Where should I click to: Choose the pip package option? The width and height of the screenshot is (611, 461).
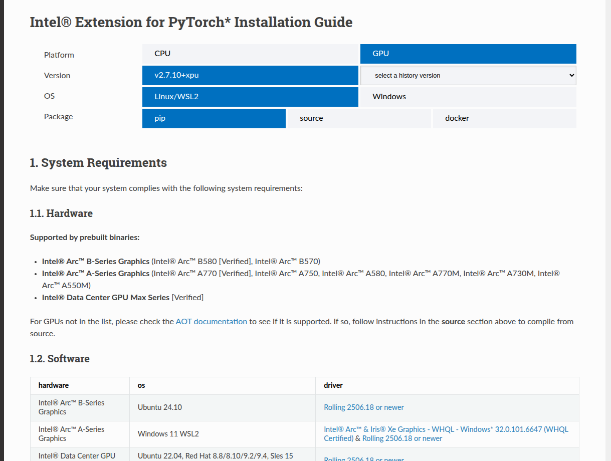click(214, 118)
